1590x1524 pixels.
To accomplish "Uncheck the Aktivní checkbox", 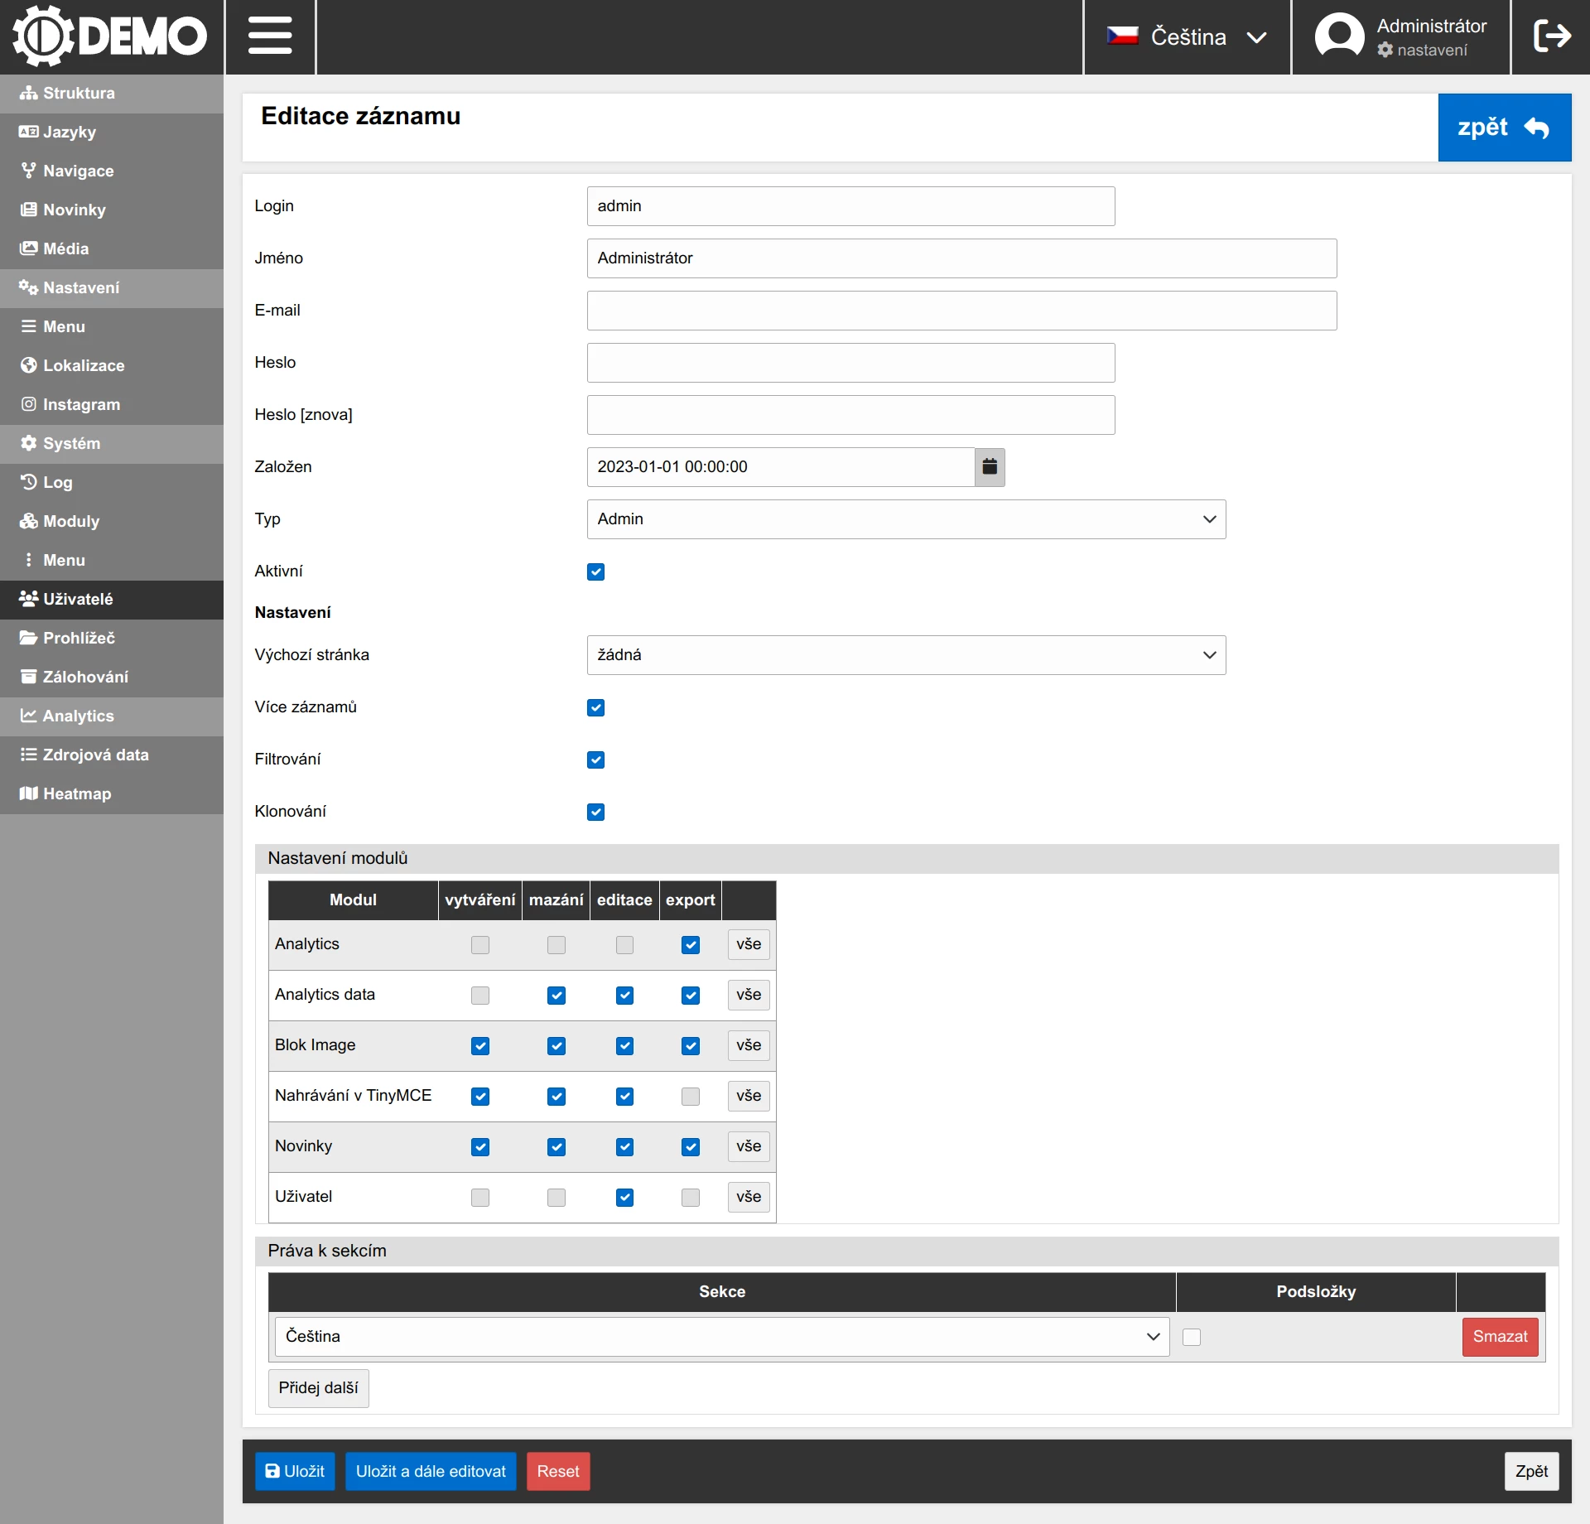I will [x=595, y=572].
